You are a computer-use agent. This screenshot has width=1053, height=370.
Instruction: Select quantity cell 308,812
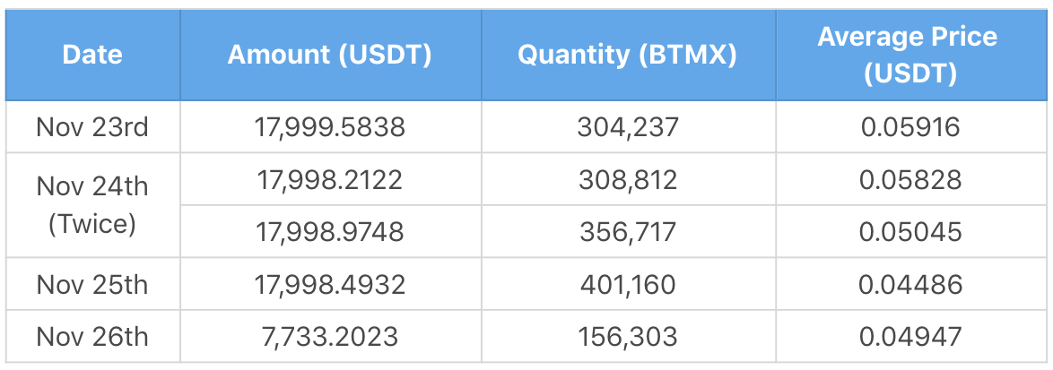click(628, 180)
